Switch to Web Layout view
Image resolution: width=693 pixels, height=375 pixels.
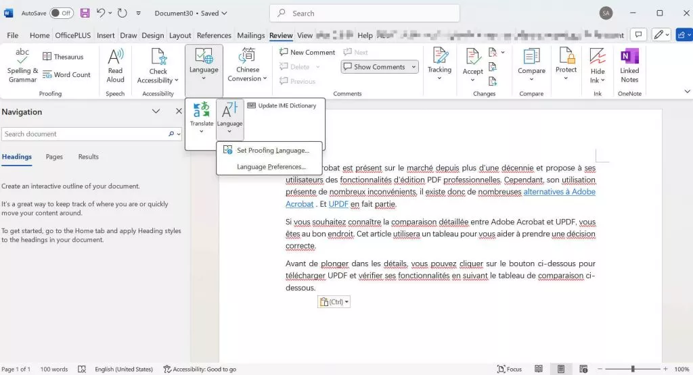(583, 369)
